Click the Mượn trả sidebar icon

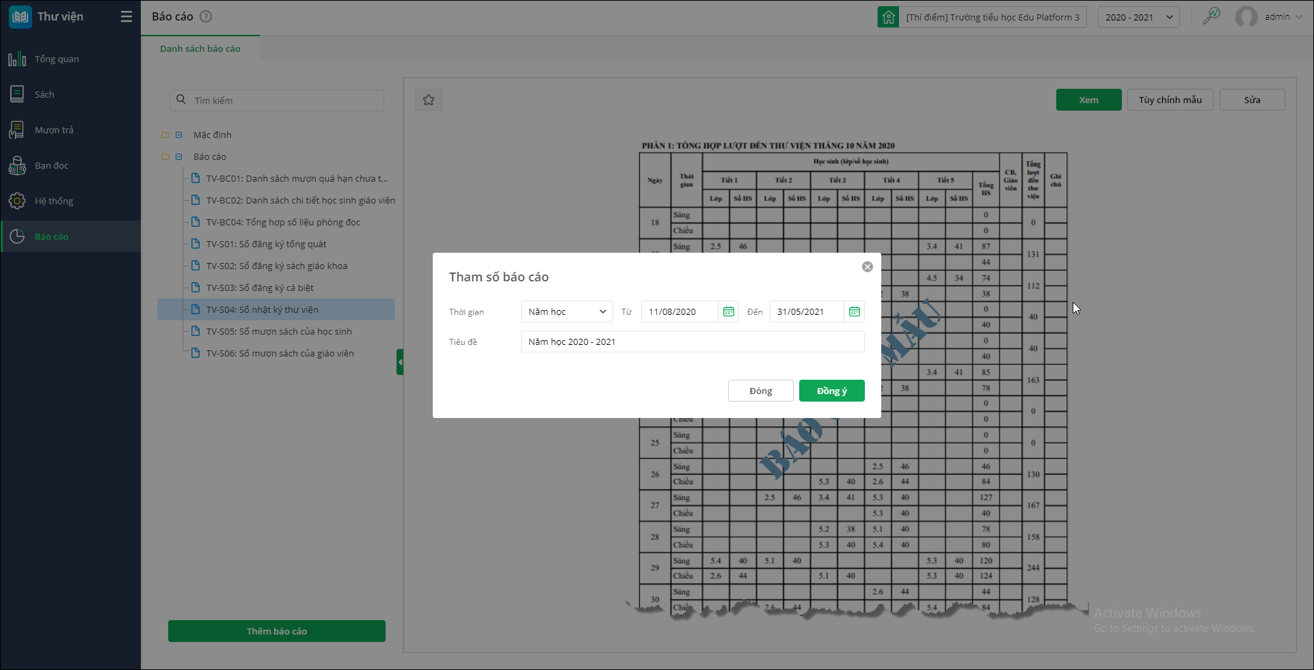17,130
